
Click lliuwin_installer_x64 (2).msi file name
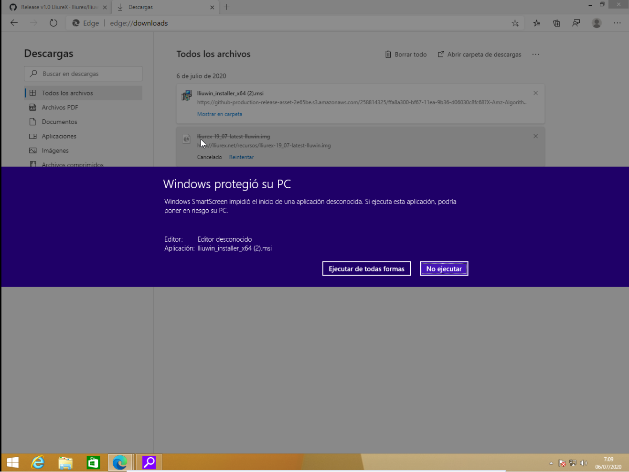point(230,94)
